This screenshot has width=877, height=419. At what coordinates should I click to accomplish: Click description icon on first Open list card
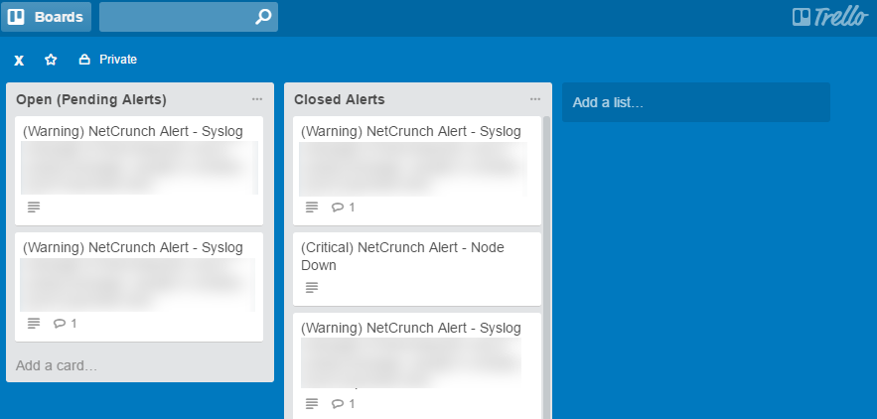tap(34, 207)
